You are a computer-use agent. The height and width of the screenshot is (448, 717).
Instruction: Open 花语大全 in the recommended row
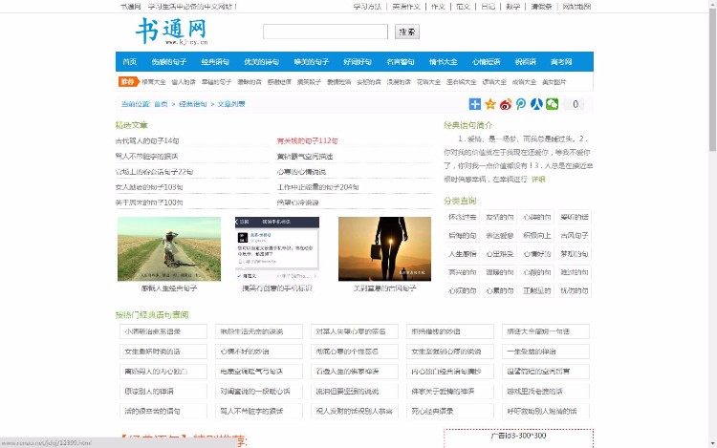coord(428,82)
